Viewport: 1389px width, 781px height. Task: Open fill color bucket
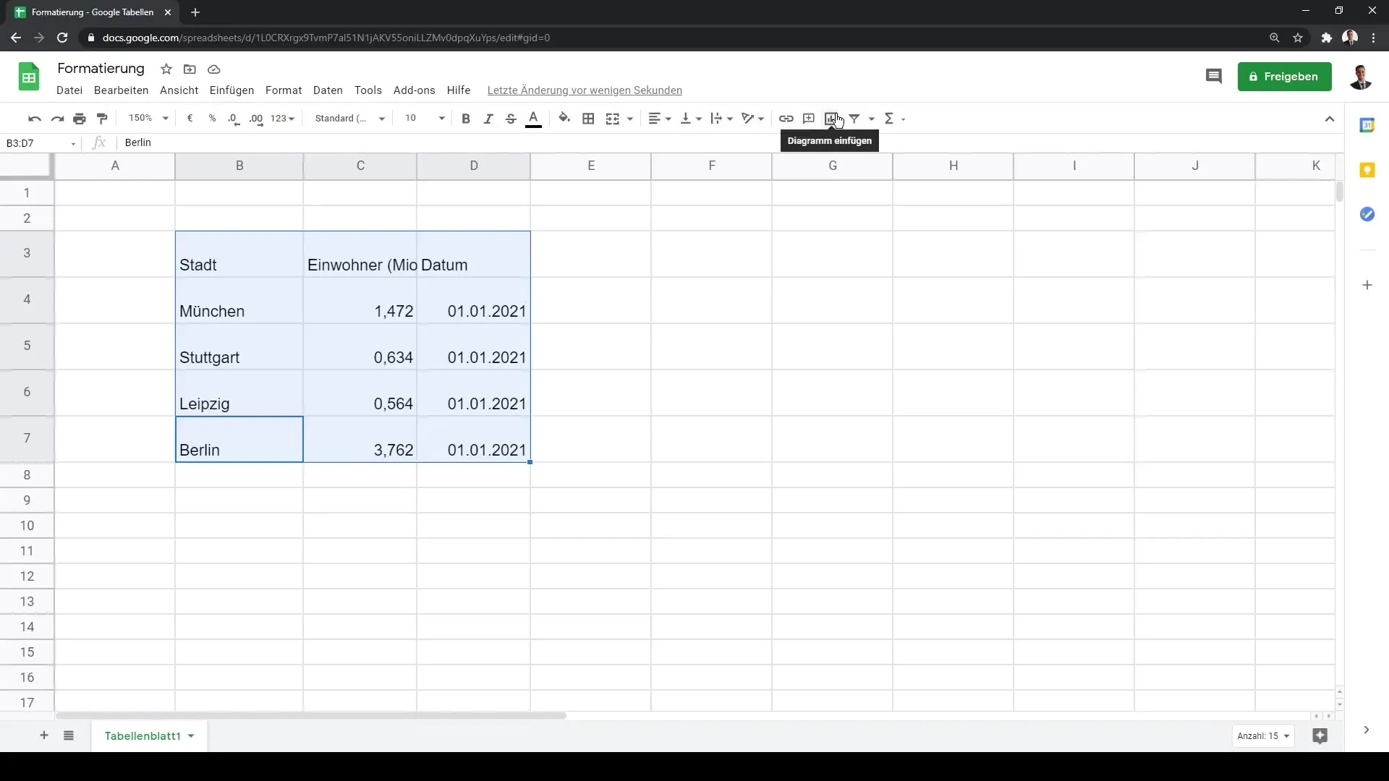click(x=564, y=119)
